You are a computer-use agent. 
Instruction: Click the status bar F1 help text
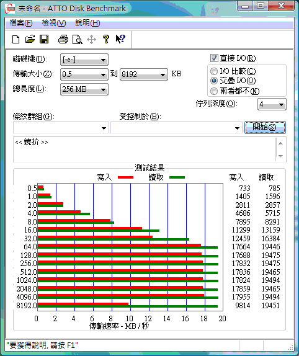tap(42, 345)
